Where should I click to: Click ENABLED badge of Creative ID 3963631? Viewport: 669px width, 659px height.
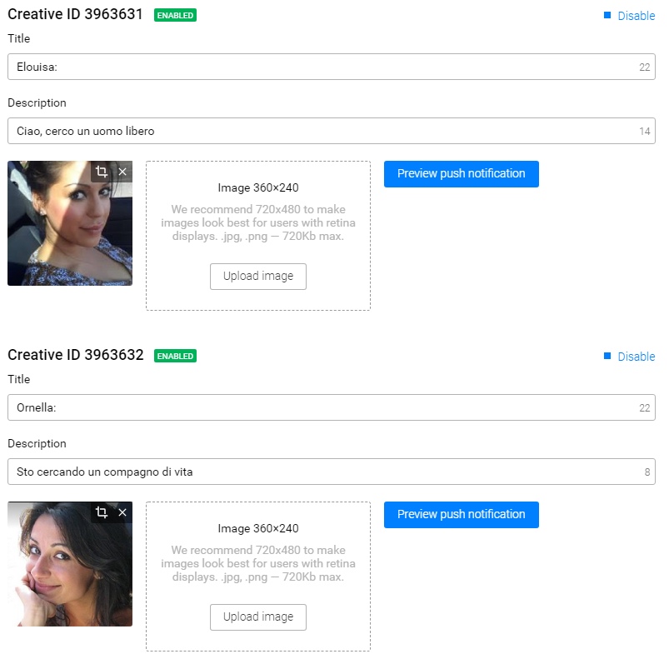[175, 15]
